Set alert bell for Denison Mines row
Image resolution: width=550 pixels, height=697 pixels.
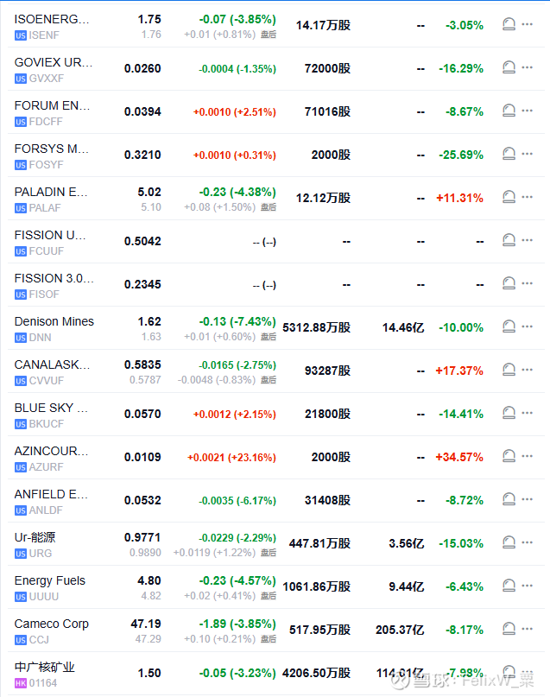(x=509, y=326)
